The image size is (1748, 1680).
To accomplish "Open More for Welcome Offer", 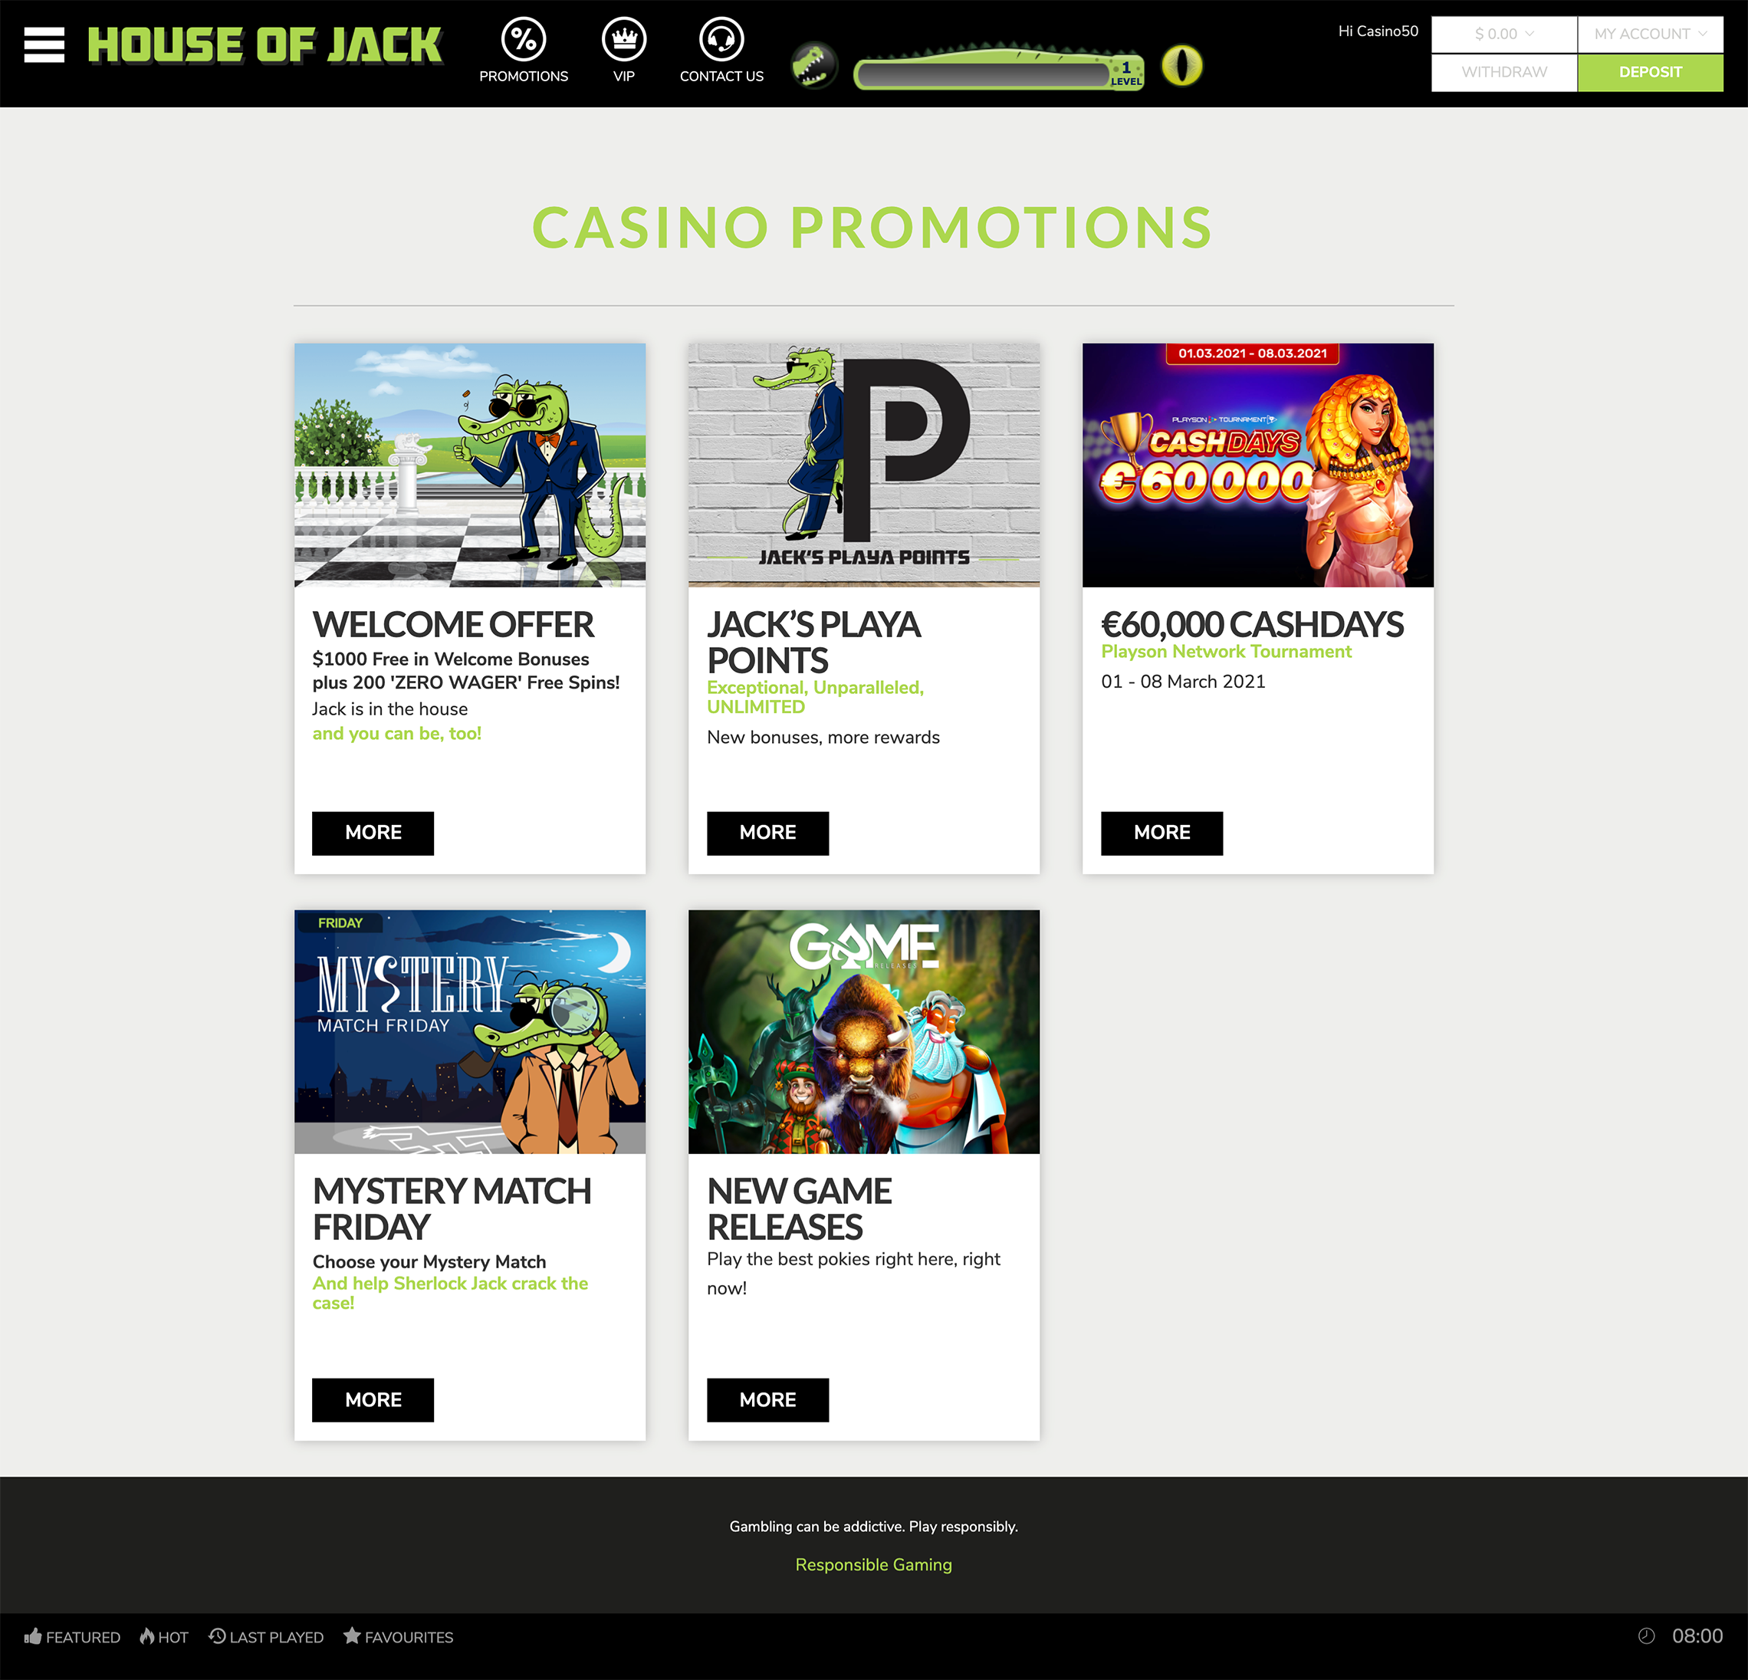I will click(373, 833).
